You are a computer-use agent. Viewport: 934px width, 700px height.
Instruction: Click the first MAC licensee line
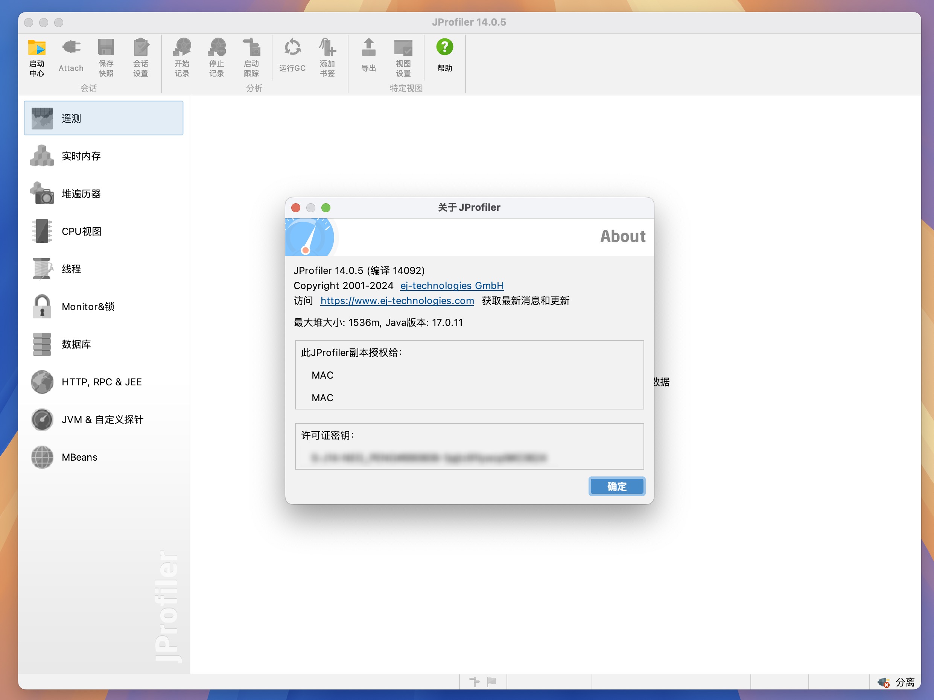[322, 375]
